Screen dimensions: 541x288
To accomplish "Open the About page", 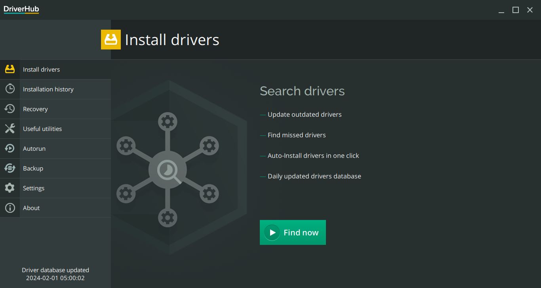I will [x=55, y=208].
